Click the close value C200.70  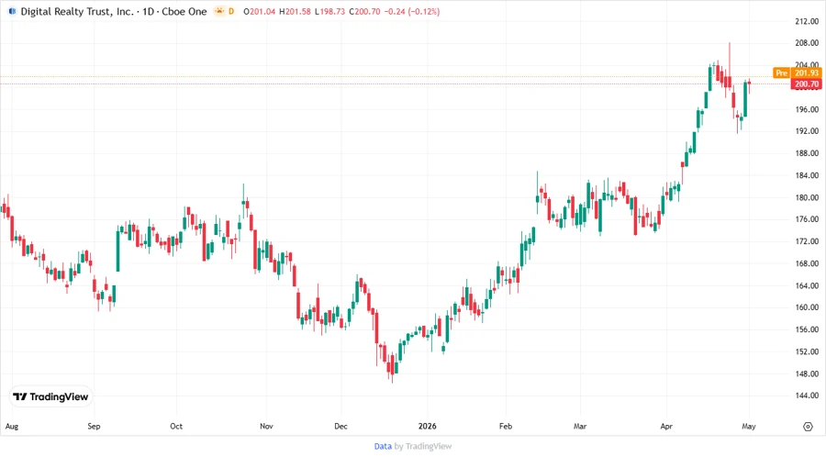click(x=364, y=11)
